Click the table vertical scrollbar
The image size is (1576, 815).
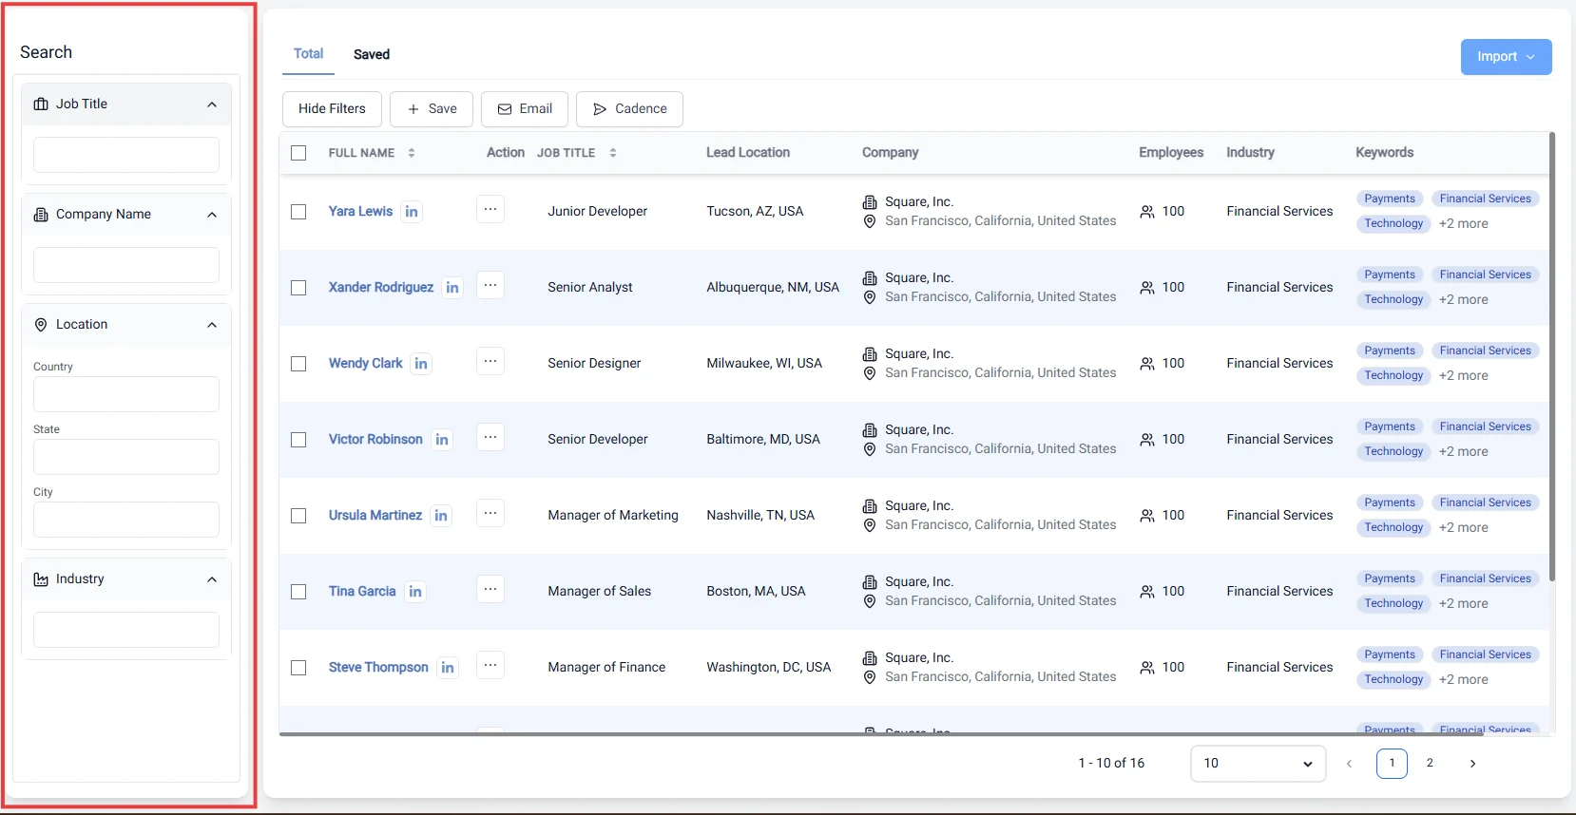point(1552,356)
